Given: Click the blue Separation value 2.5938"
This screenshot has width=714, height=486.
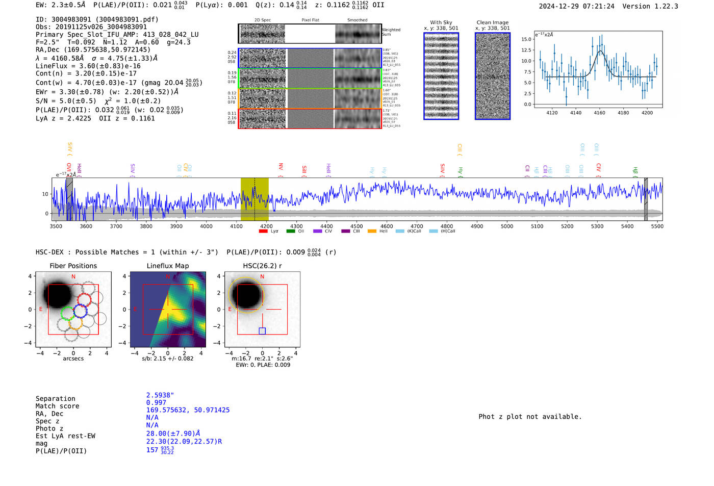Looking at the screenshot, I should (160, 395).
